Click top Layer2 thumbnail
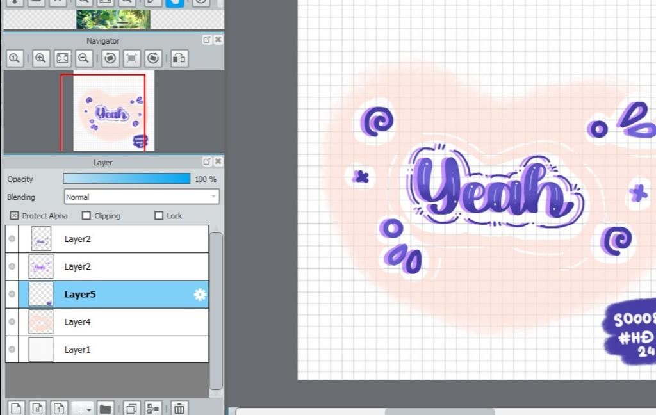Image resolution: width=656 pixels, height=415 pixels. [41, 238]
